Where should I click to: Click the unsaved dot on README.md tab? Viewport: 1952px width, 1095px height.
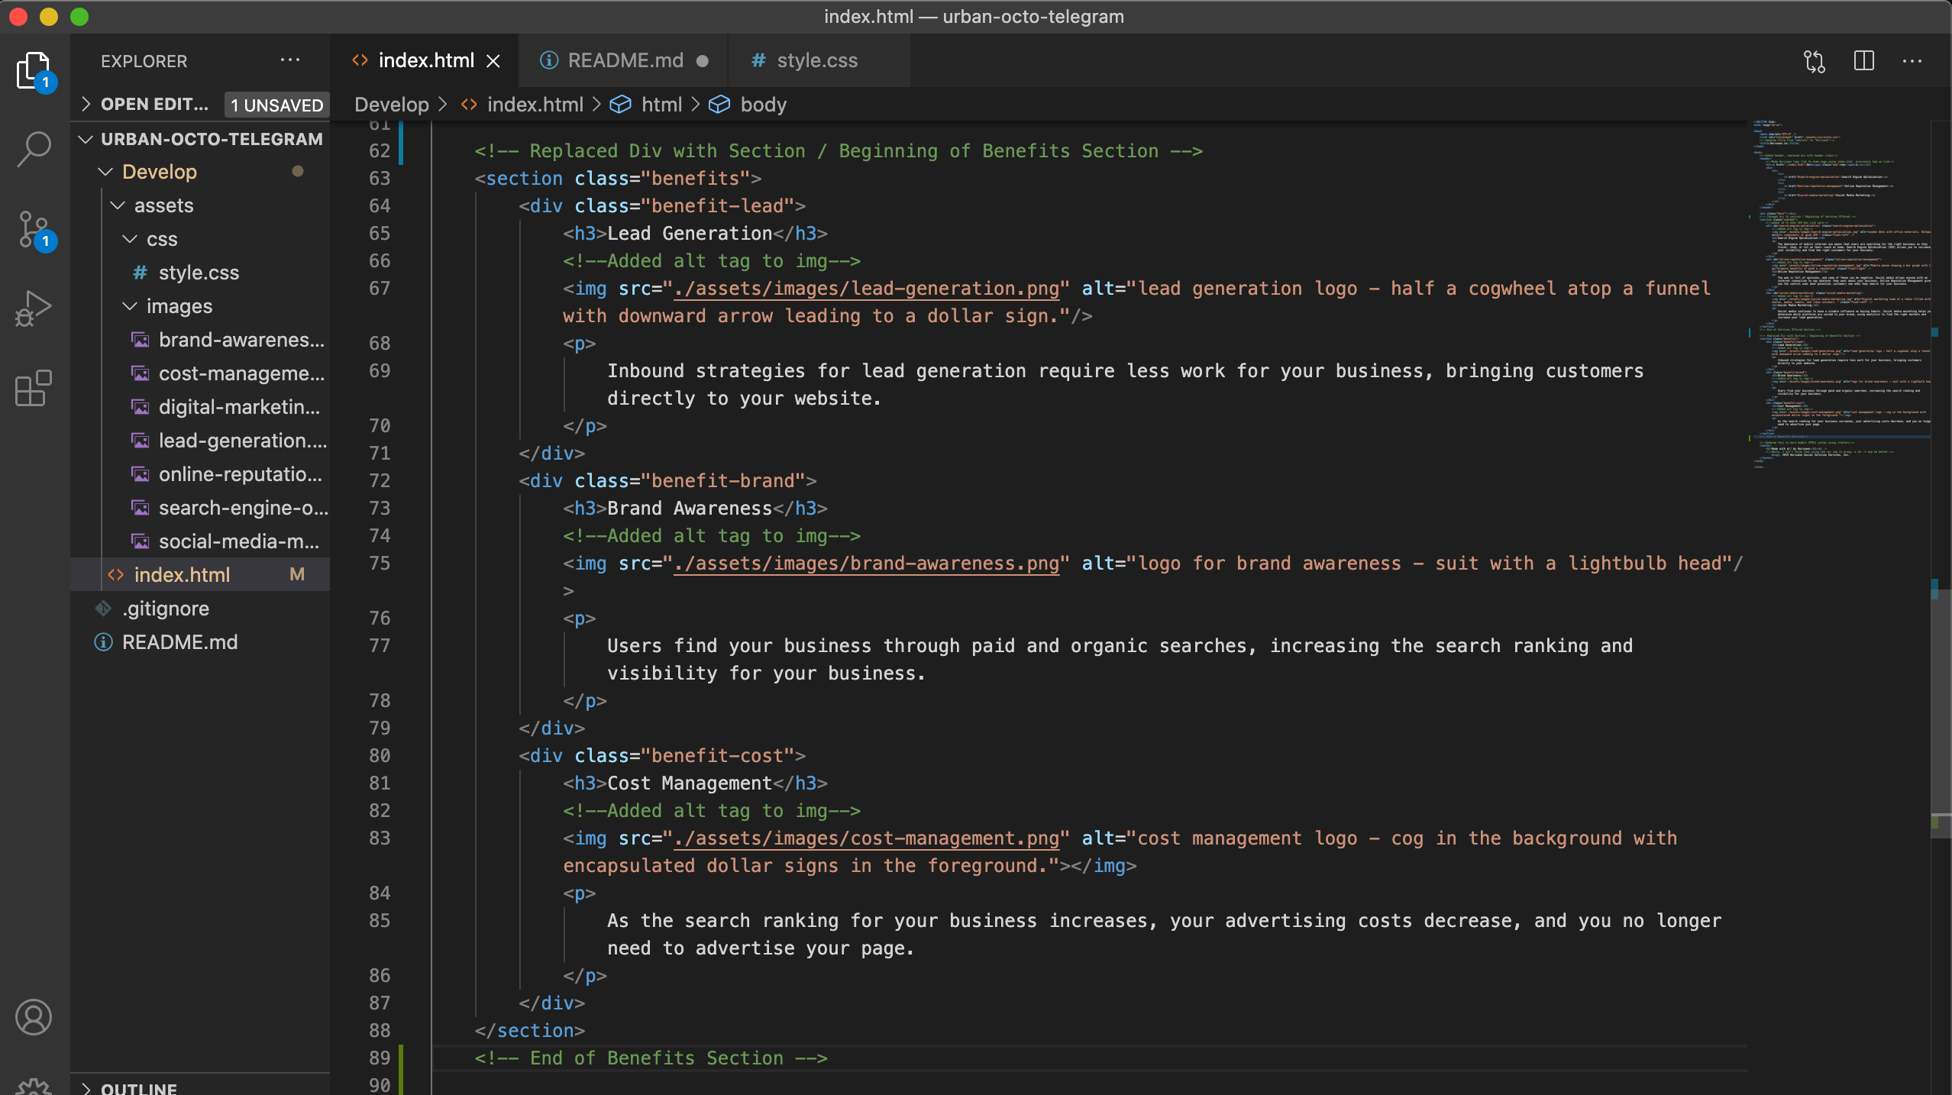(x=703, y=61)
